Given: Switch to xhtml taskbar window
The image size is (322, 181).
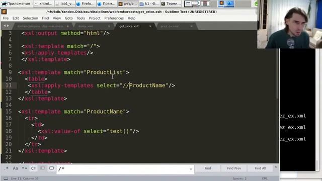Looking at the screenshot, I should [43, 4].
